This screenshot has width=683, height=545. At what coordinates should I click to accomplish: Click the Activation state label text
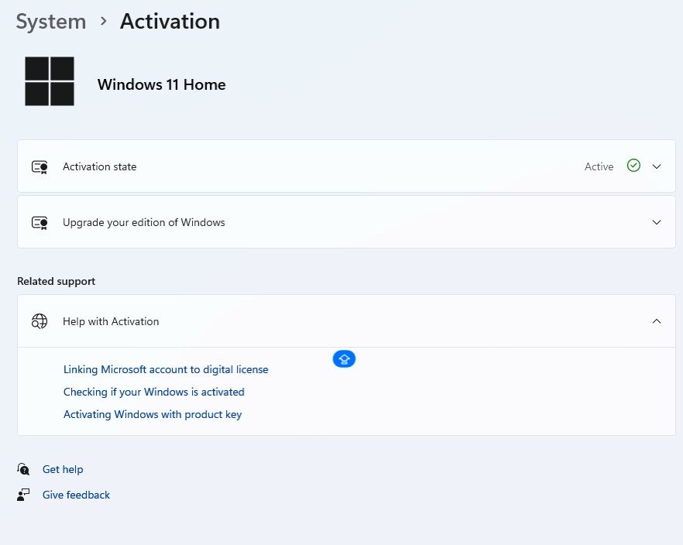pos(99,166)
